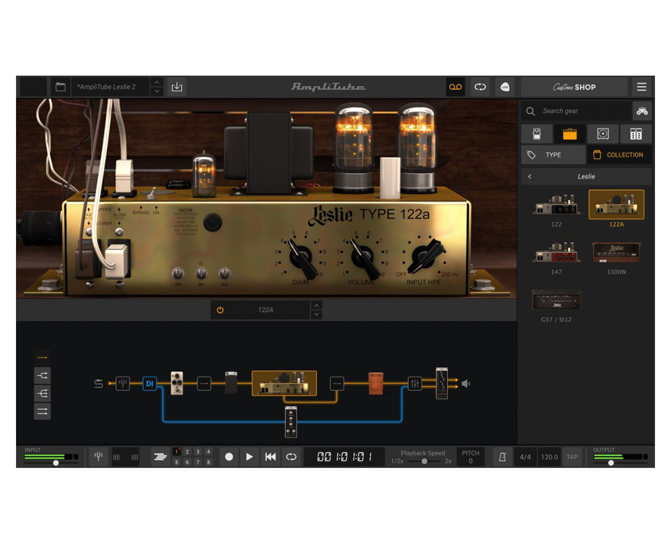Click the DI block in chain
This screenshot has width=671, height=543.
(149, 383)
